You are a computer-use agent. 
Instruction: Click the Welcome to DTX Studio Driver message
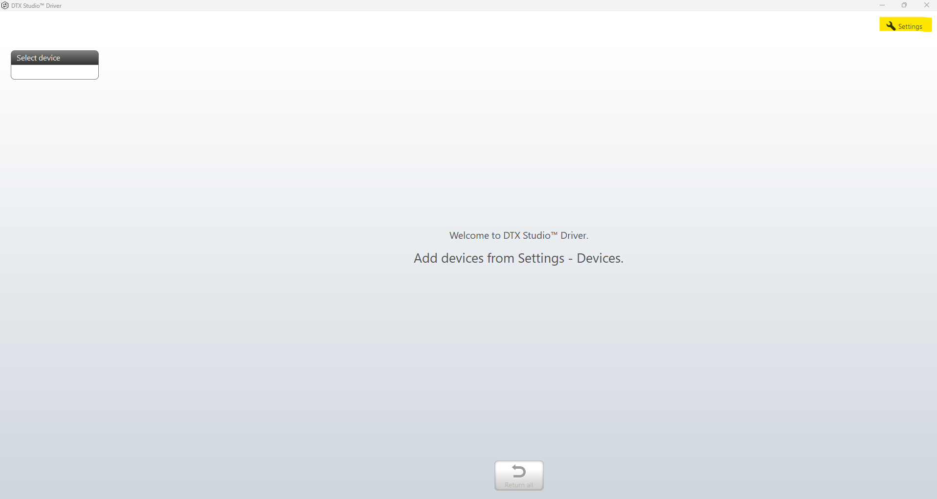pos(518,235)
